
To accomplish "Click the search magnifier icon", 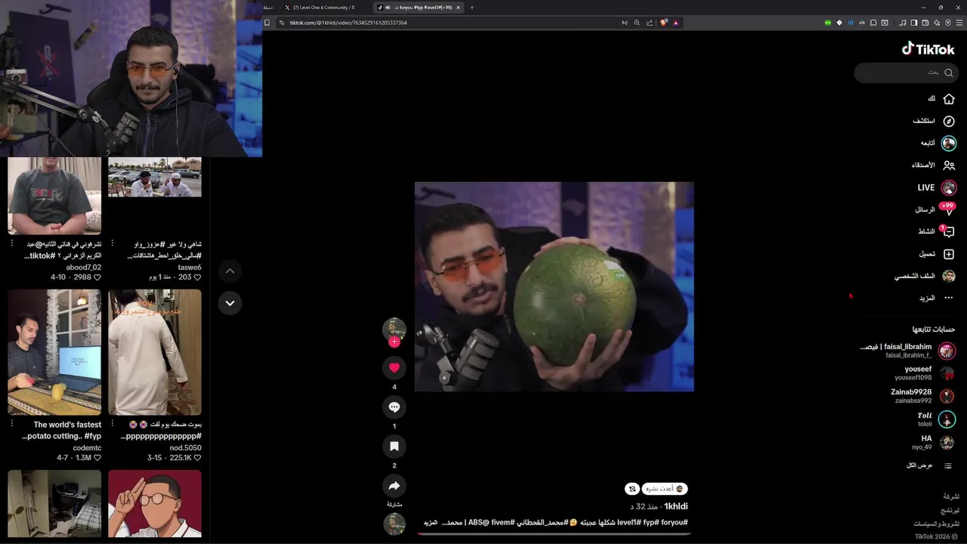I will [949, 73].
